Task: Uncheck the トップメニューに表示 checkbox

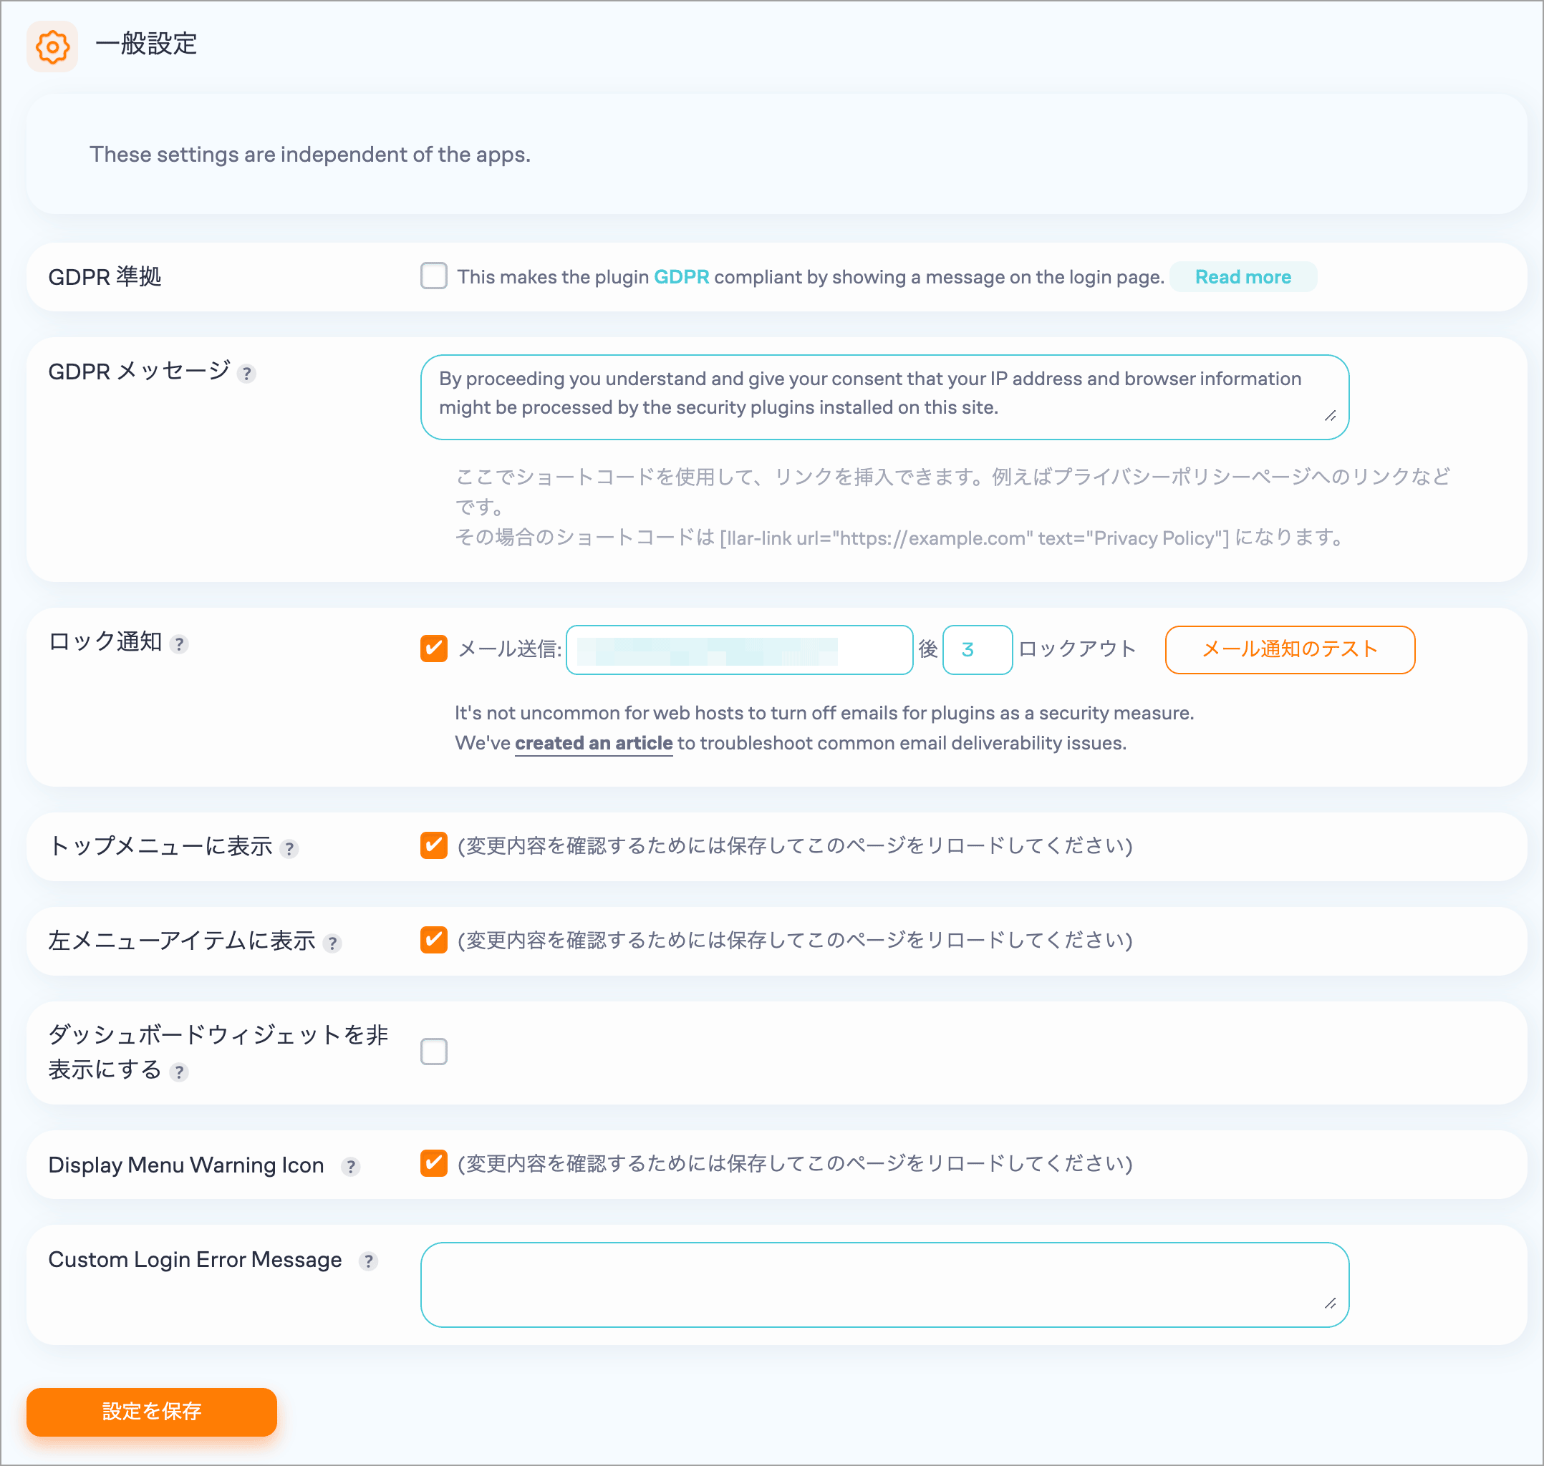Action: click(434, 845)
